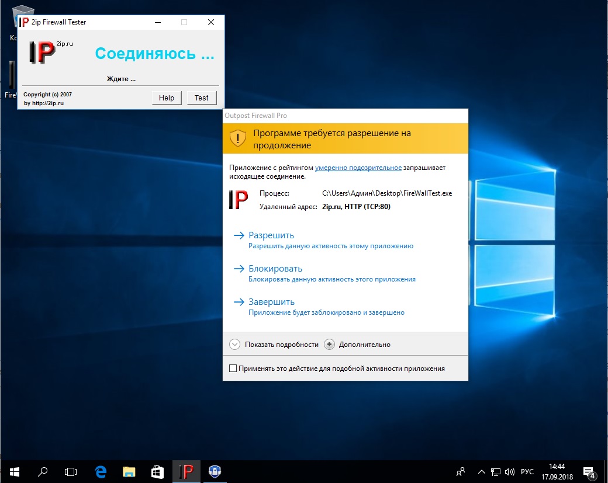Open the Windows Start menu
The image size is (608, 483).
(15, 472)
